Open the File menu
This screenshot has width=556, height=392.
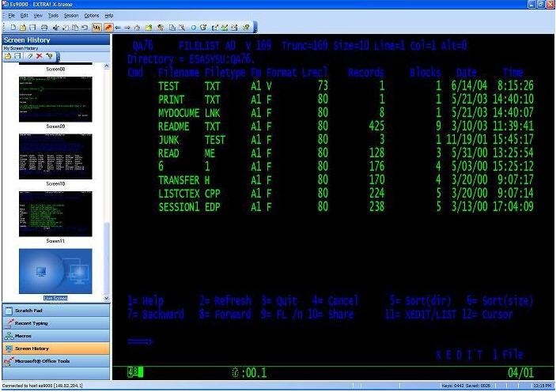coord(11,16)
